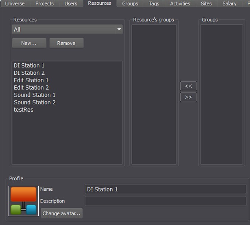Open the Users tab
The image size is (250, 225).
point(71,4)
